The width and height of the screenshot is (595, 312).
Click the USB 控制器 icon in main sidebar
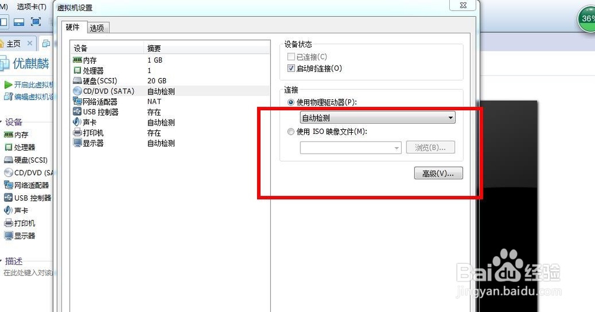(x=8, y=197)
